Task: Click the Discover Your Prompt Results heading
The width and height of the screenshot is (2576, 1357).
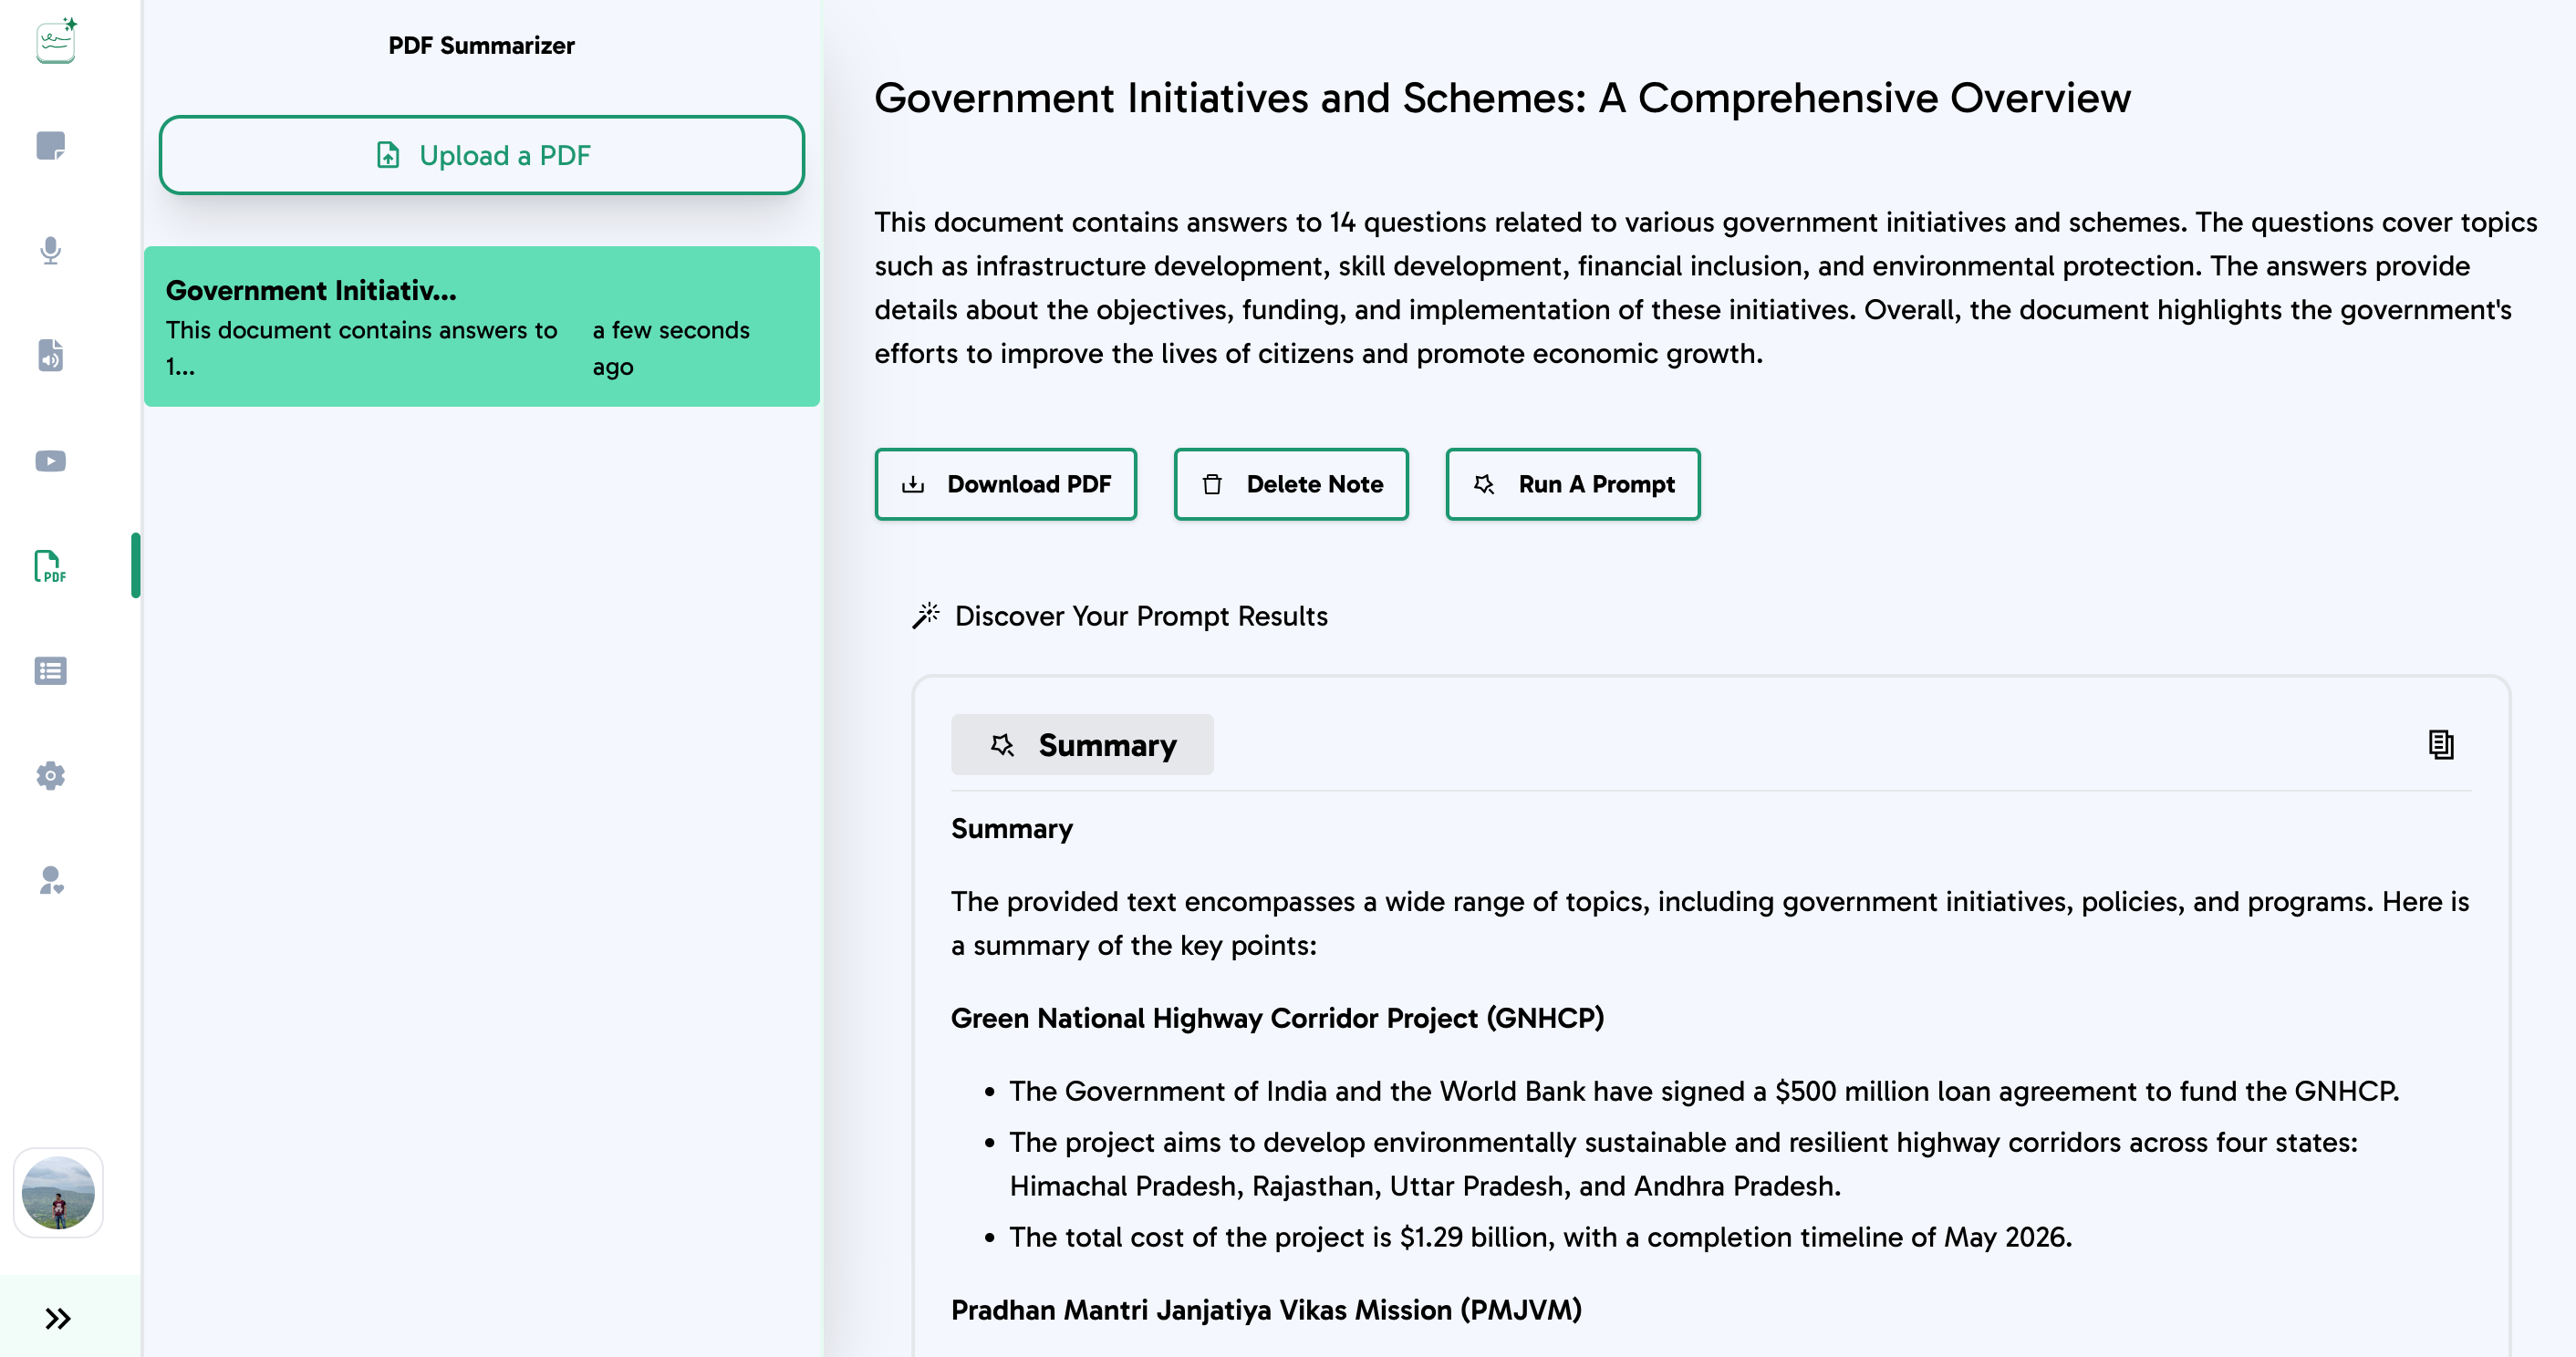Action: [x=1140, y=616]
